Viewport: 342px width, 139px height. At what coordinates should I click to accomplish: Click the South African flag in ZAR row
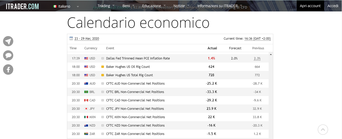(x=86, y=134)
